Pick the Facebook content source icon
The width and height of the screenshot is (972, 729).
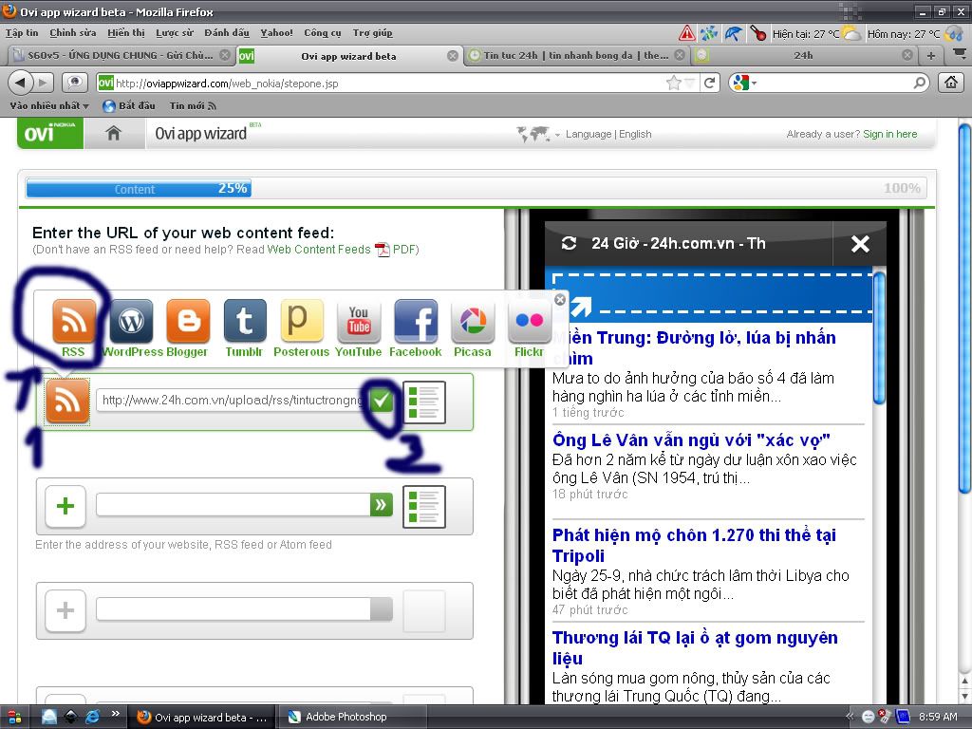[x=416, y=321]
